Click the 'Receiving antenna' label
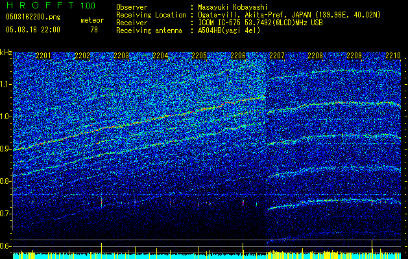The height and width of the screenshot is (259, 408). point(149,30)
